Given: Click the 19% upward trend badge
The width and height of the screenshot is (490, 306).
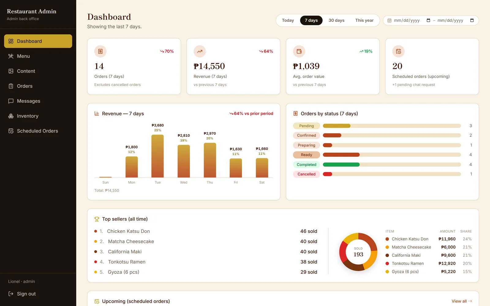Looking at the screenshot, I should click(366, 51).
